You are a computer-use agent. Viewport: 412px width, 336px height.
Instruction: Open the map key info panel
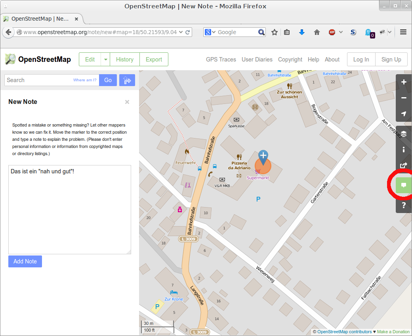pyautogui.click(x=404, y=150)
